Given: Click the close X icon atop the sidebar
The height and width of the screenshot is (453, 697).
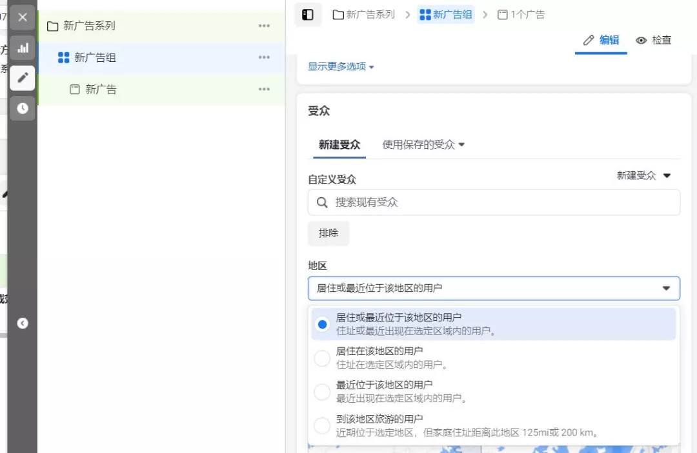Looking at the screenshot, I should (23, 17).
